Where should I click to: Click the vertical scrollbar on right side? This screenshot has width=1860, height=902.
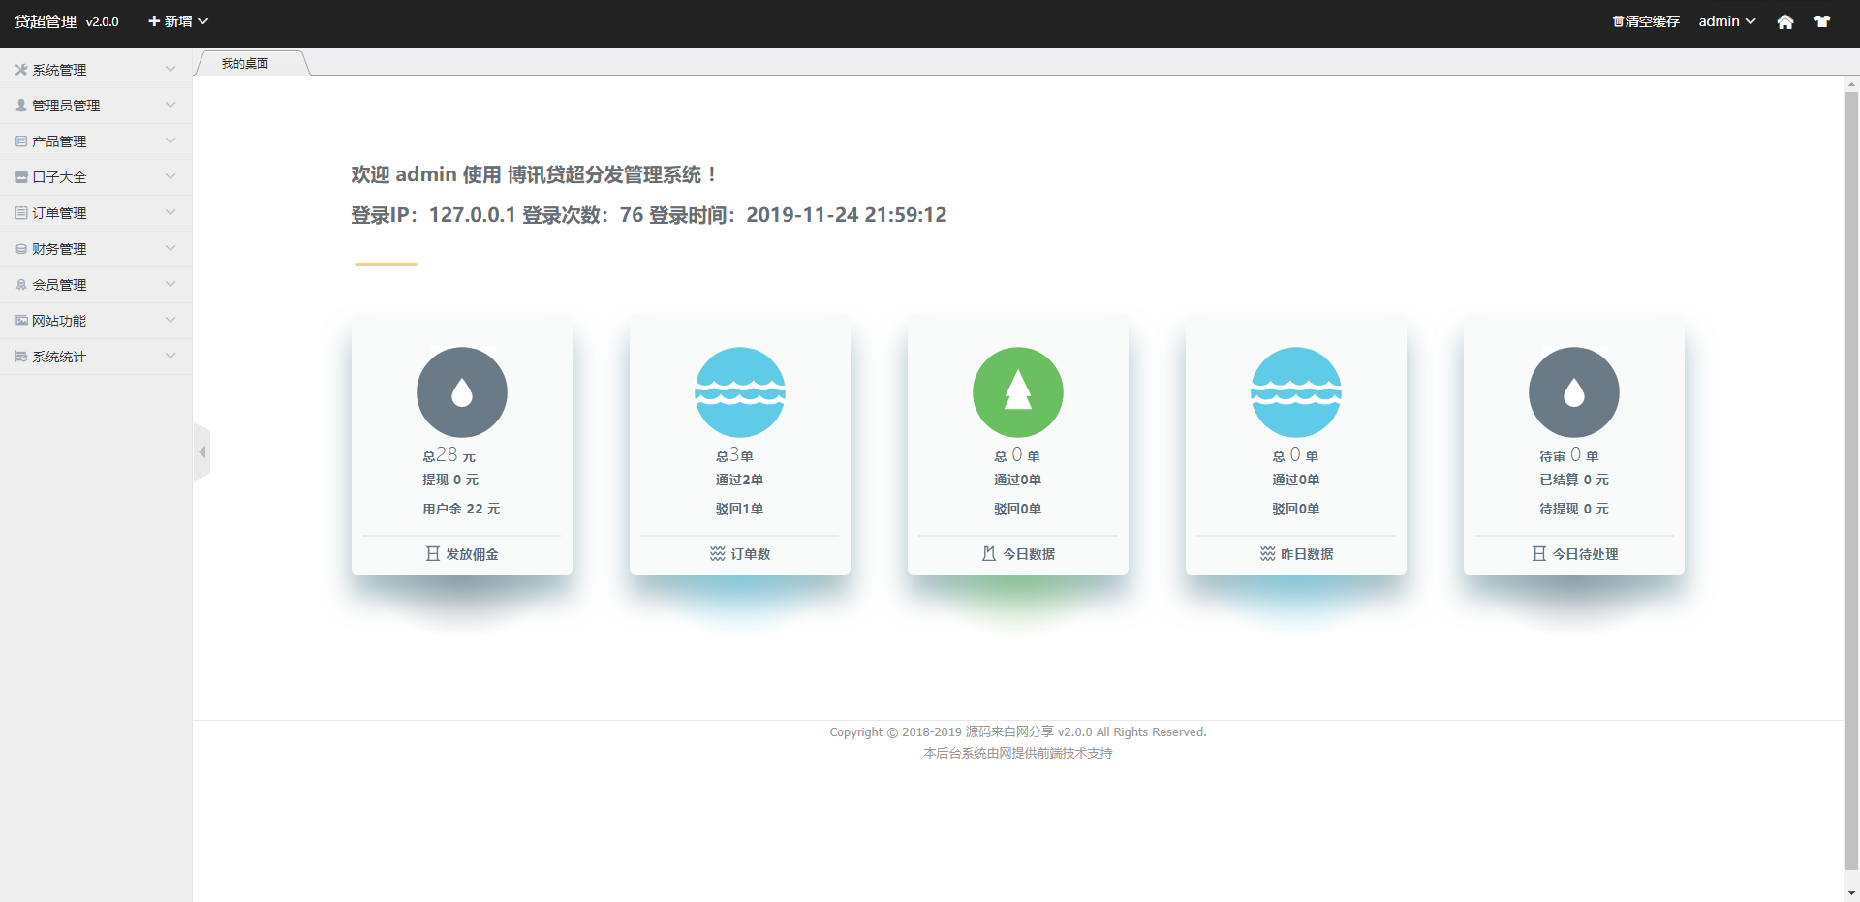[1851, 482]
